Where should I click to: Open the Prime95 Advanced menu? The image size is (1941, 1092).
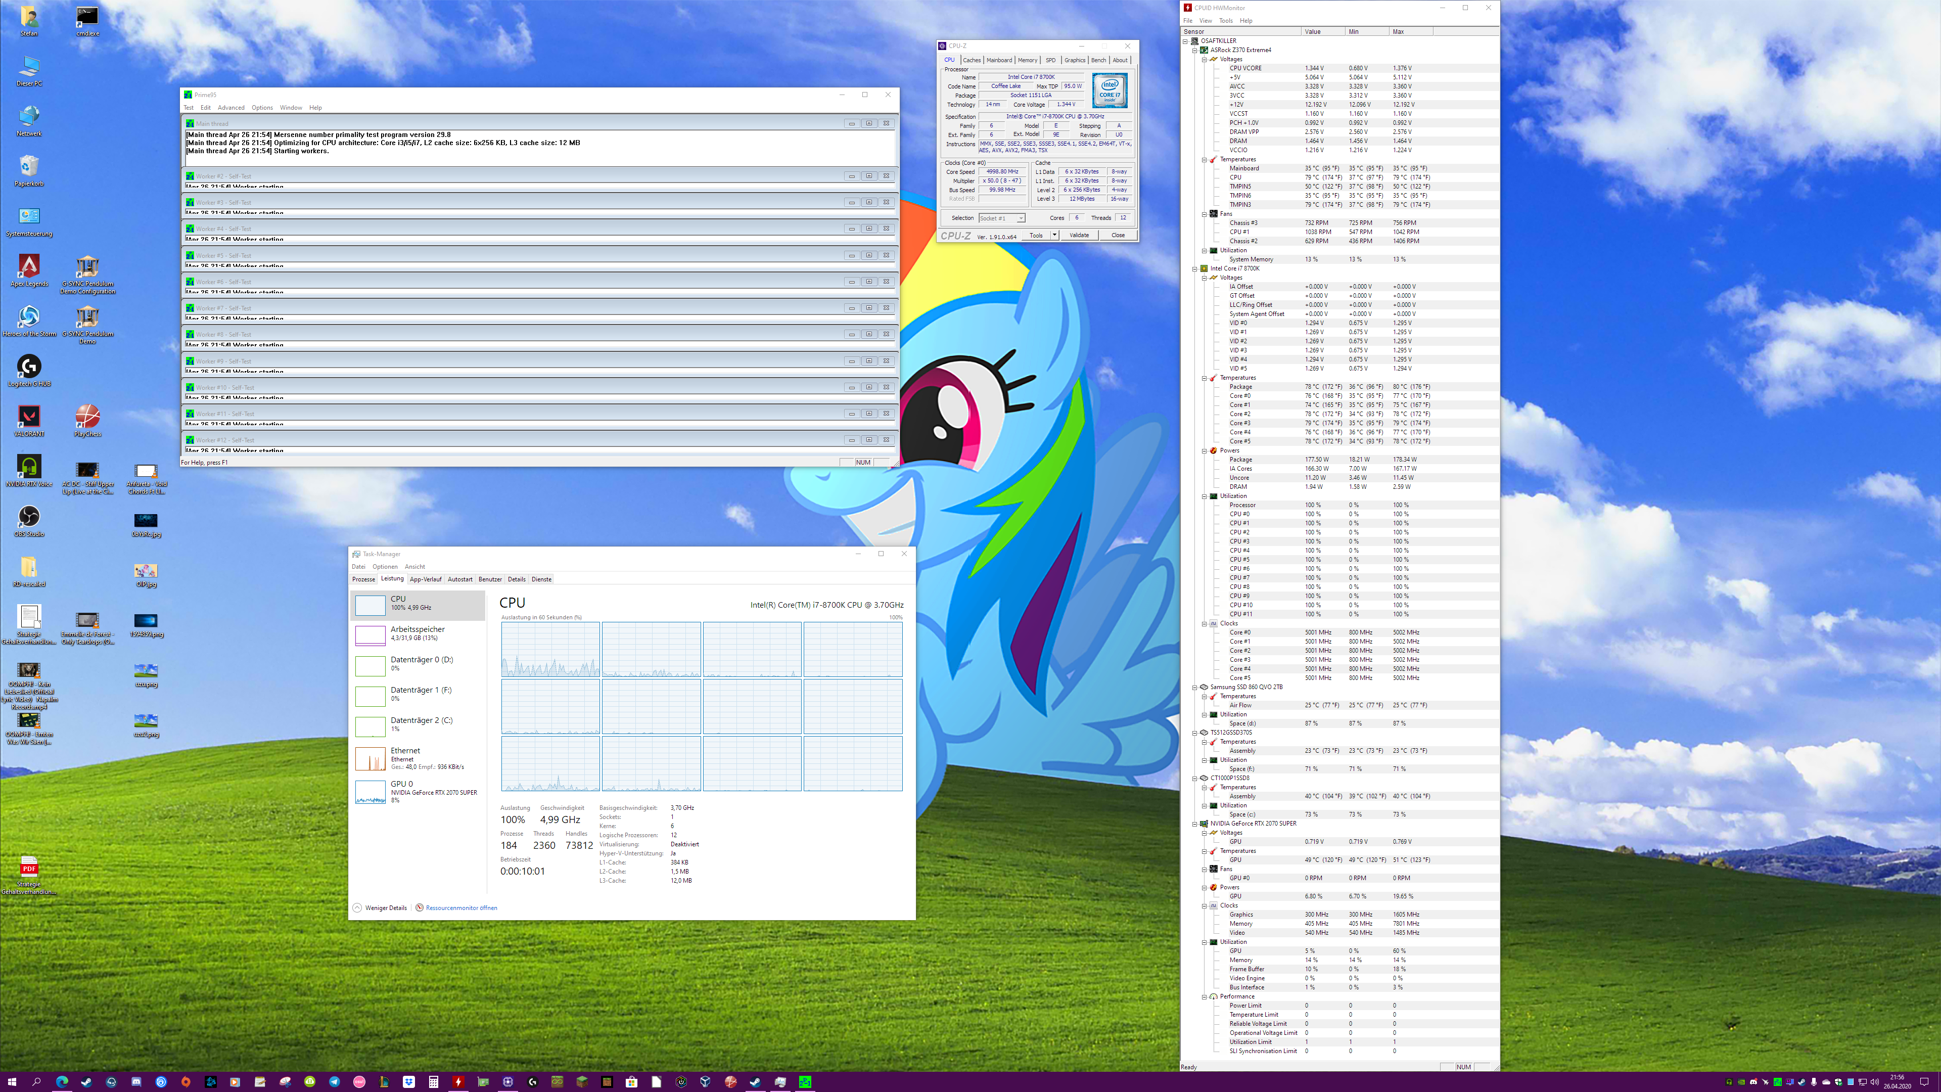tap(230, 108)
